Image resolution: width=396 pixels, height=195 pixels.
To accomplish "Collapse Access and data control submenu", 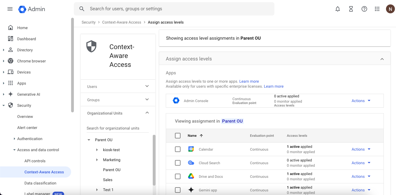I will [x=14, y=150].
